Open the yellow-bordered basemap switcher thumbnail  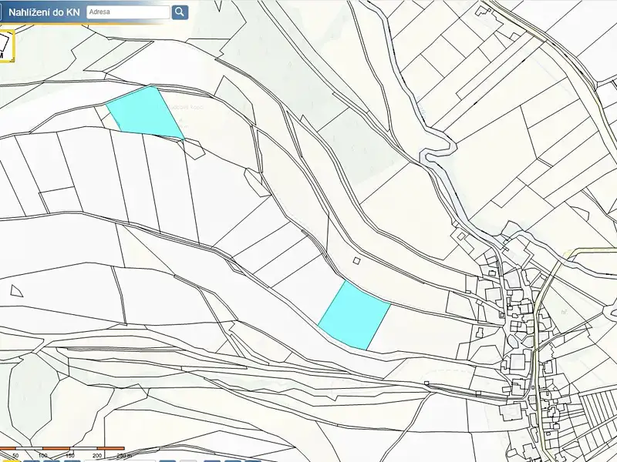coord(7,46)
